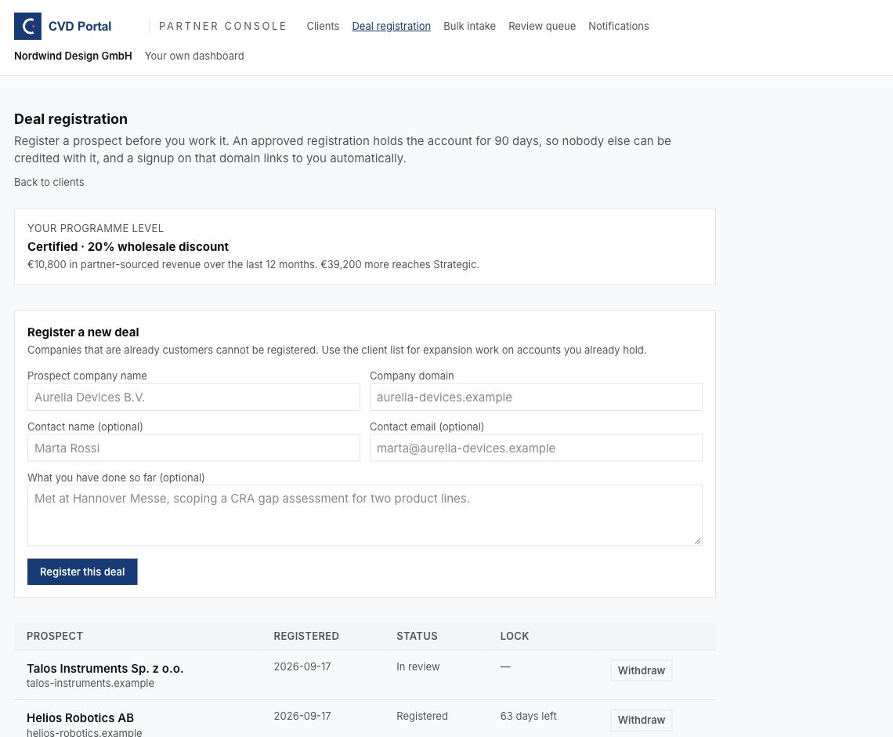Switch to Review queue
Screen dimensions: 893x737
tap(541, 26)
